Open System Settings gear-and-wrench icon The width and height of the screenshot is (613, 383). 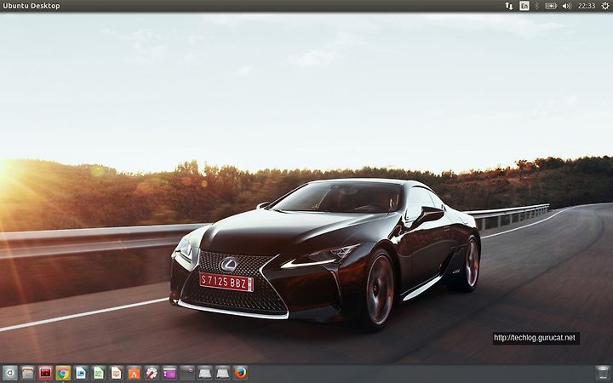152,373
